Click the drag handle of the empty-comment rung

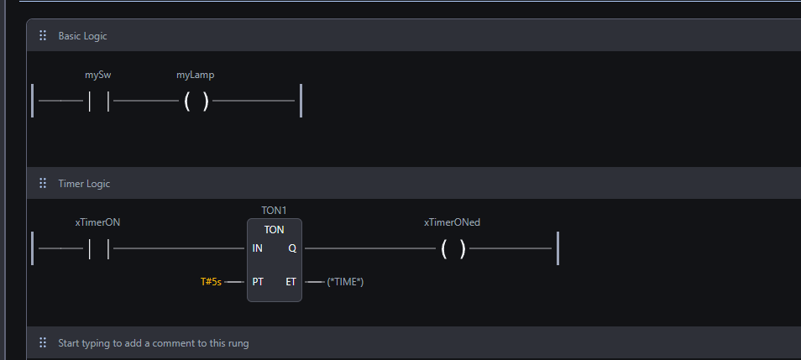[43, 342]
